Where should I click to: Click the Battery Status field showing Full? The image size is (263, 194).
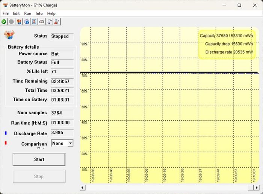pos(62,63)
